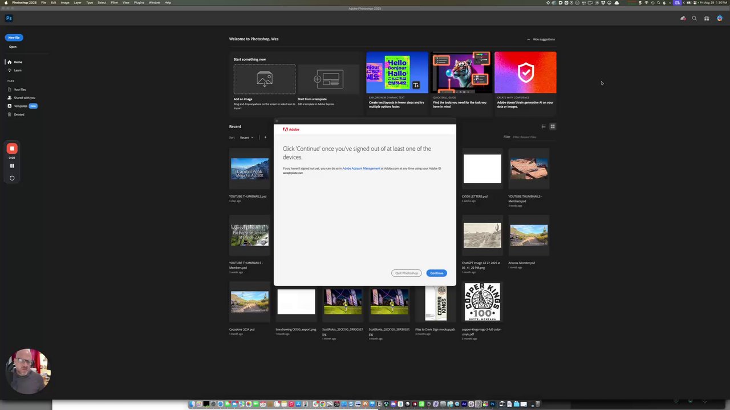730x410 pixels.
Task: Open the Capitol Peak YOUTUBE THUMBNAILS.psd file
Action: [x=250, y=169]
